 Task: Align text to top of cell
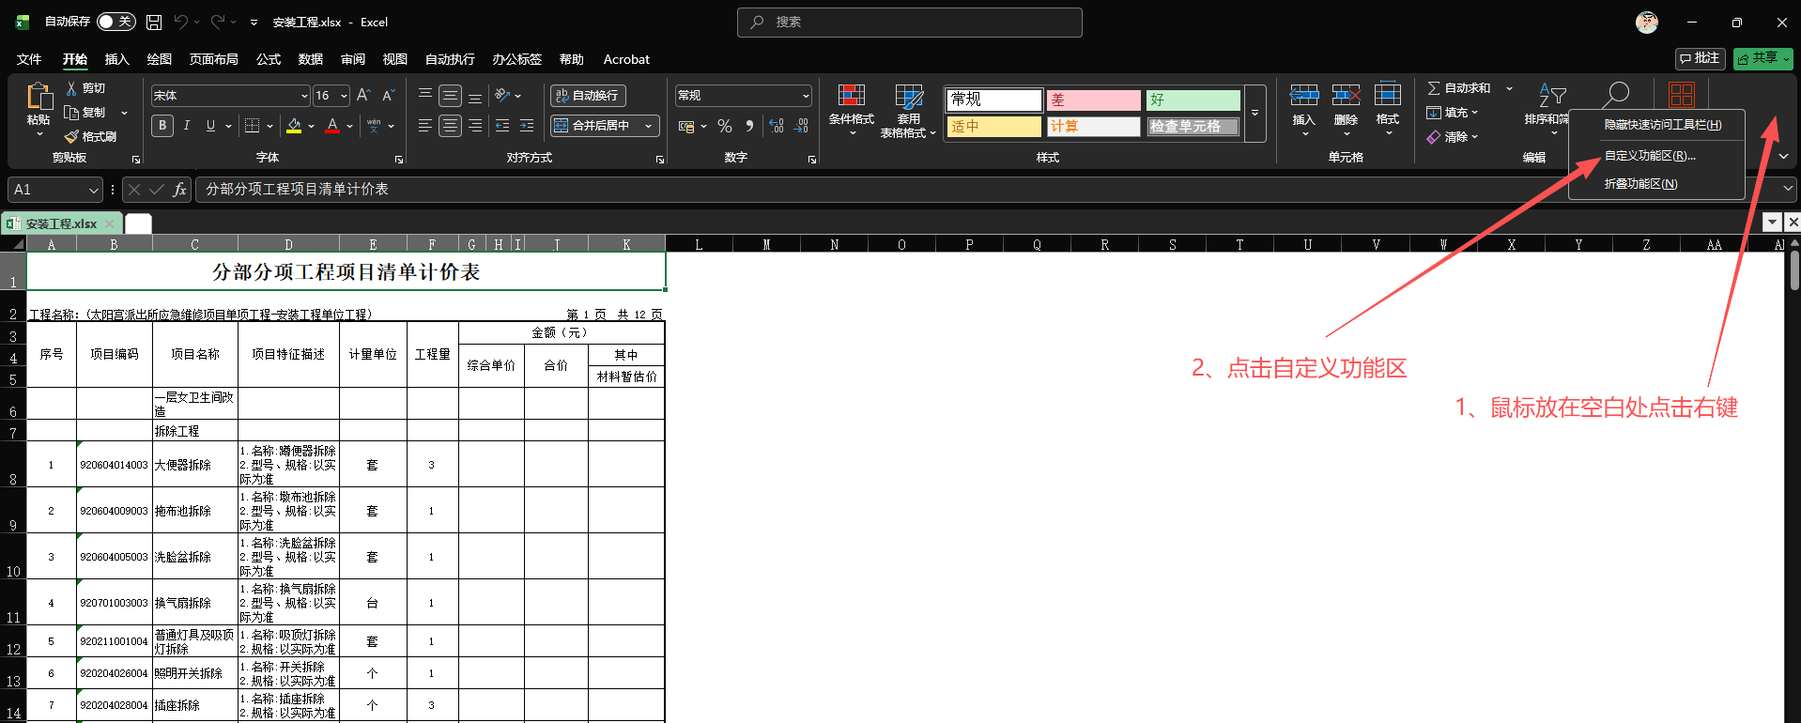(425, 95)
